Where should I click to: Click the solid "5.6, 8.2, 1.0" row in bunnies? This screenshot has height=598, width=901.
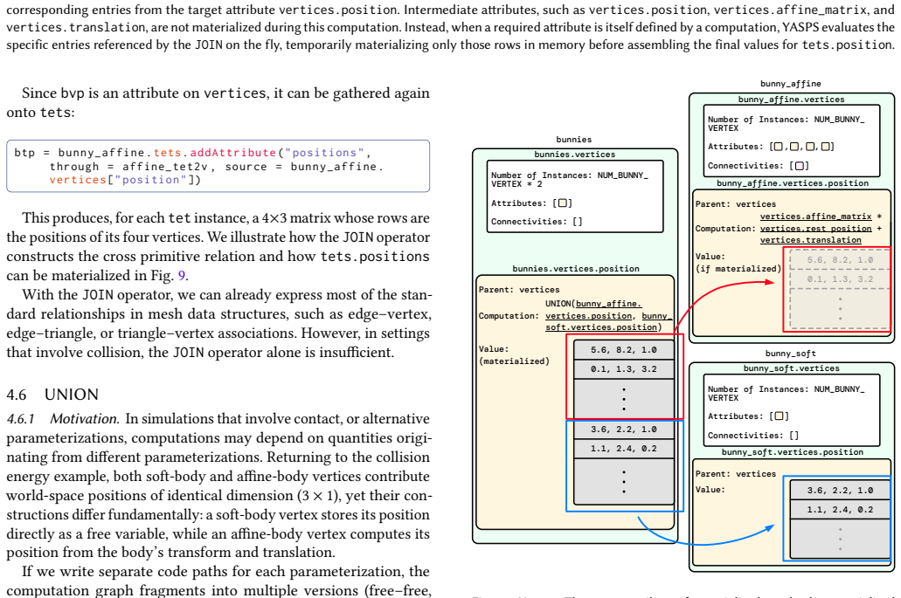[623, 350]
